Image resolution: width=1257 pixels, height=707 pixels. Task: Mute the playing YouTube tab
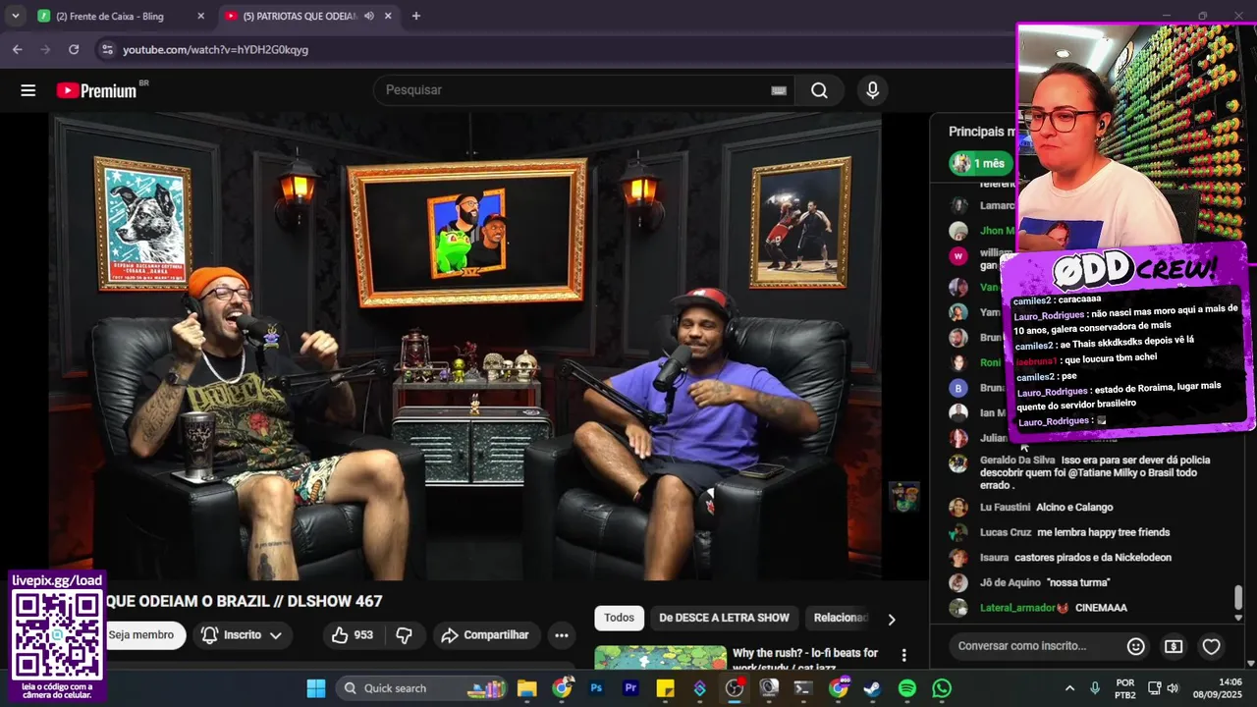[x=369, y=16]
